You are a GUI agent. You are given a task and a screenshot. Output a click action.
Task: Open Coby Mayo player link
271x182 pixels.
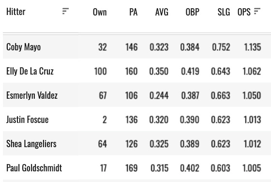point(24,47)
